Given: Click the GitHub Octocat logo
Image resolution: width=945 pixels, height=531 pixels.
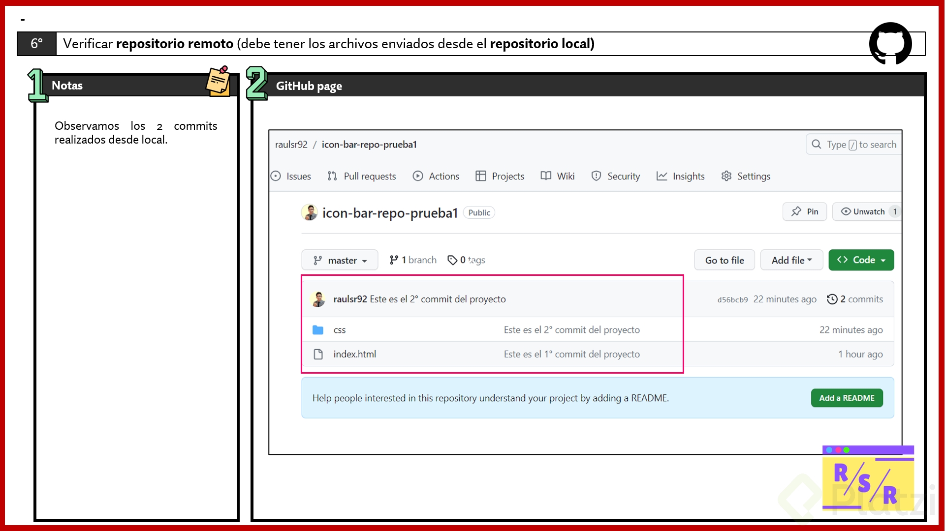Looking at the screenshot, I should 890,43.
